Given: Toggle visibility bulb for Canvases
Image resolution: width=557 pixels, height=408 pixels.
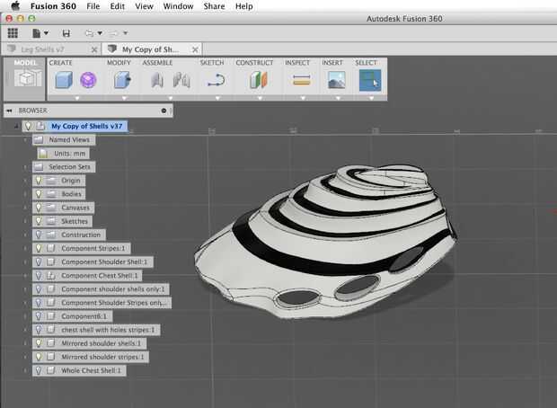Looking at the screenshot, I should [39, 208].
